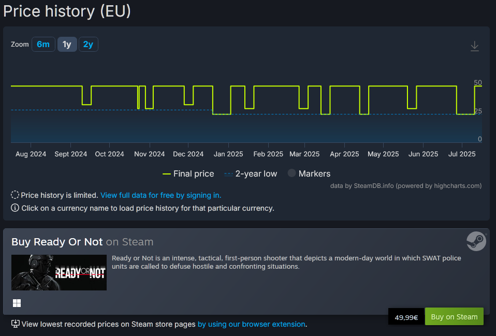
Task: Click the Apr 2025 axis label
Action: 344,154
